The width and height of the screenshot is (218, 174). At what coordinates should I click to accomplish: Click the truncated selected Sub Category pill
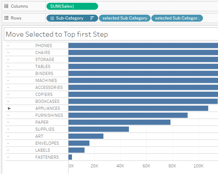[177, 18]
